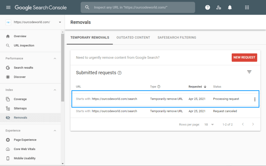Switch to the Outdated Content tab
The height and width of the screenshot is (166, 266).
tap(133, 38)
